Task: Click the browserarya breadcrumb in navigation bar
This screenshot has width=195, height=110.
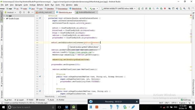Action: click(x=62, y=9)
